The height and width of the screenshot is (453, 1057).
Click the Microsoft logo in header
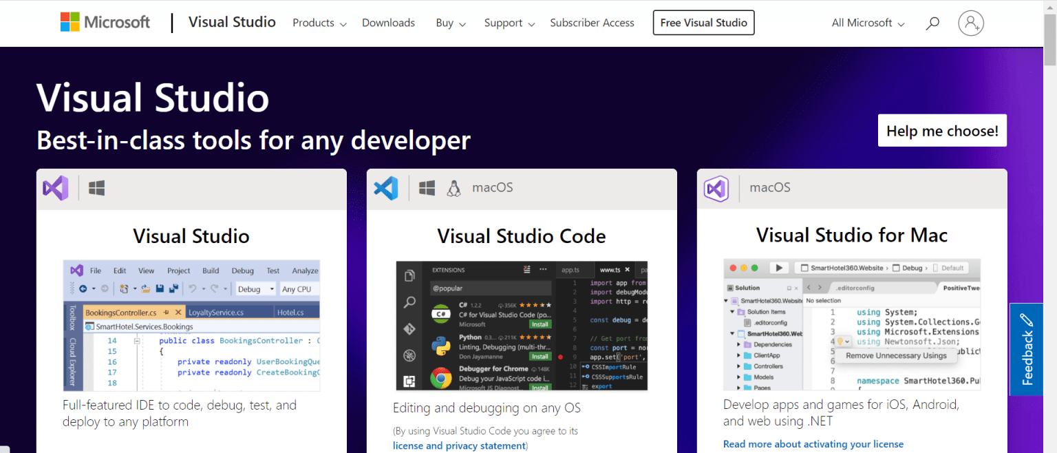(105, 23)
